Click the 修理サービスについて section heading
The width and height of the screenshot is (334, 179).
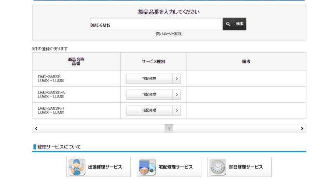[x=59, y=147]
